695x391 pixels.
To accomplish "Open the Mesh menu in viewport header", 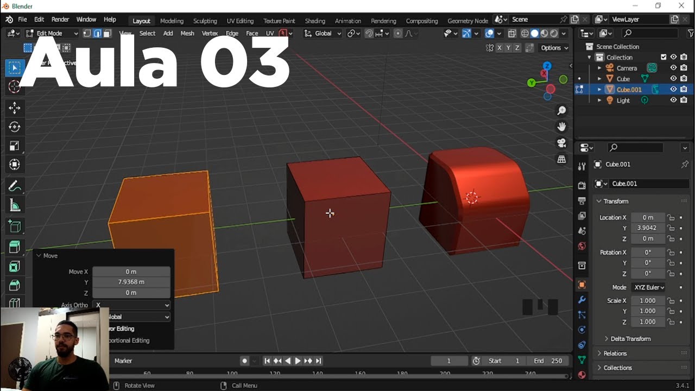I will pos(187,33).
